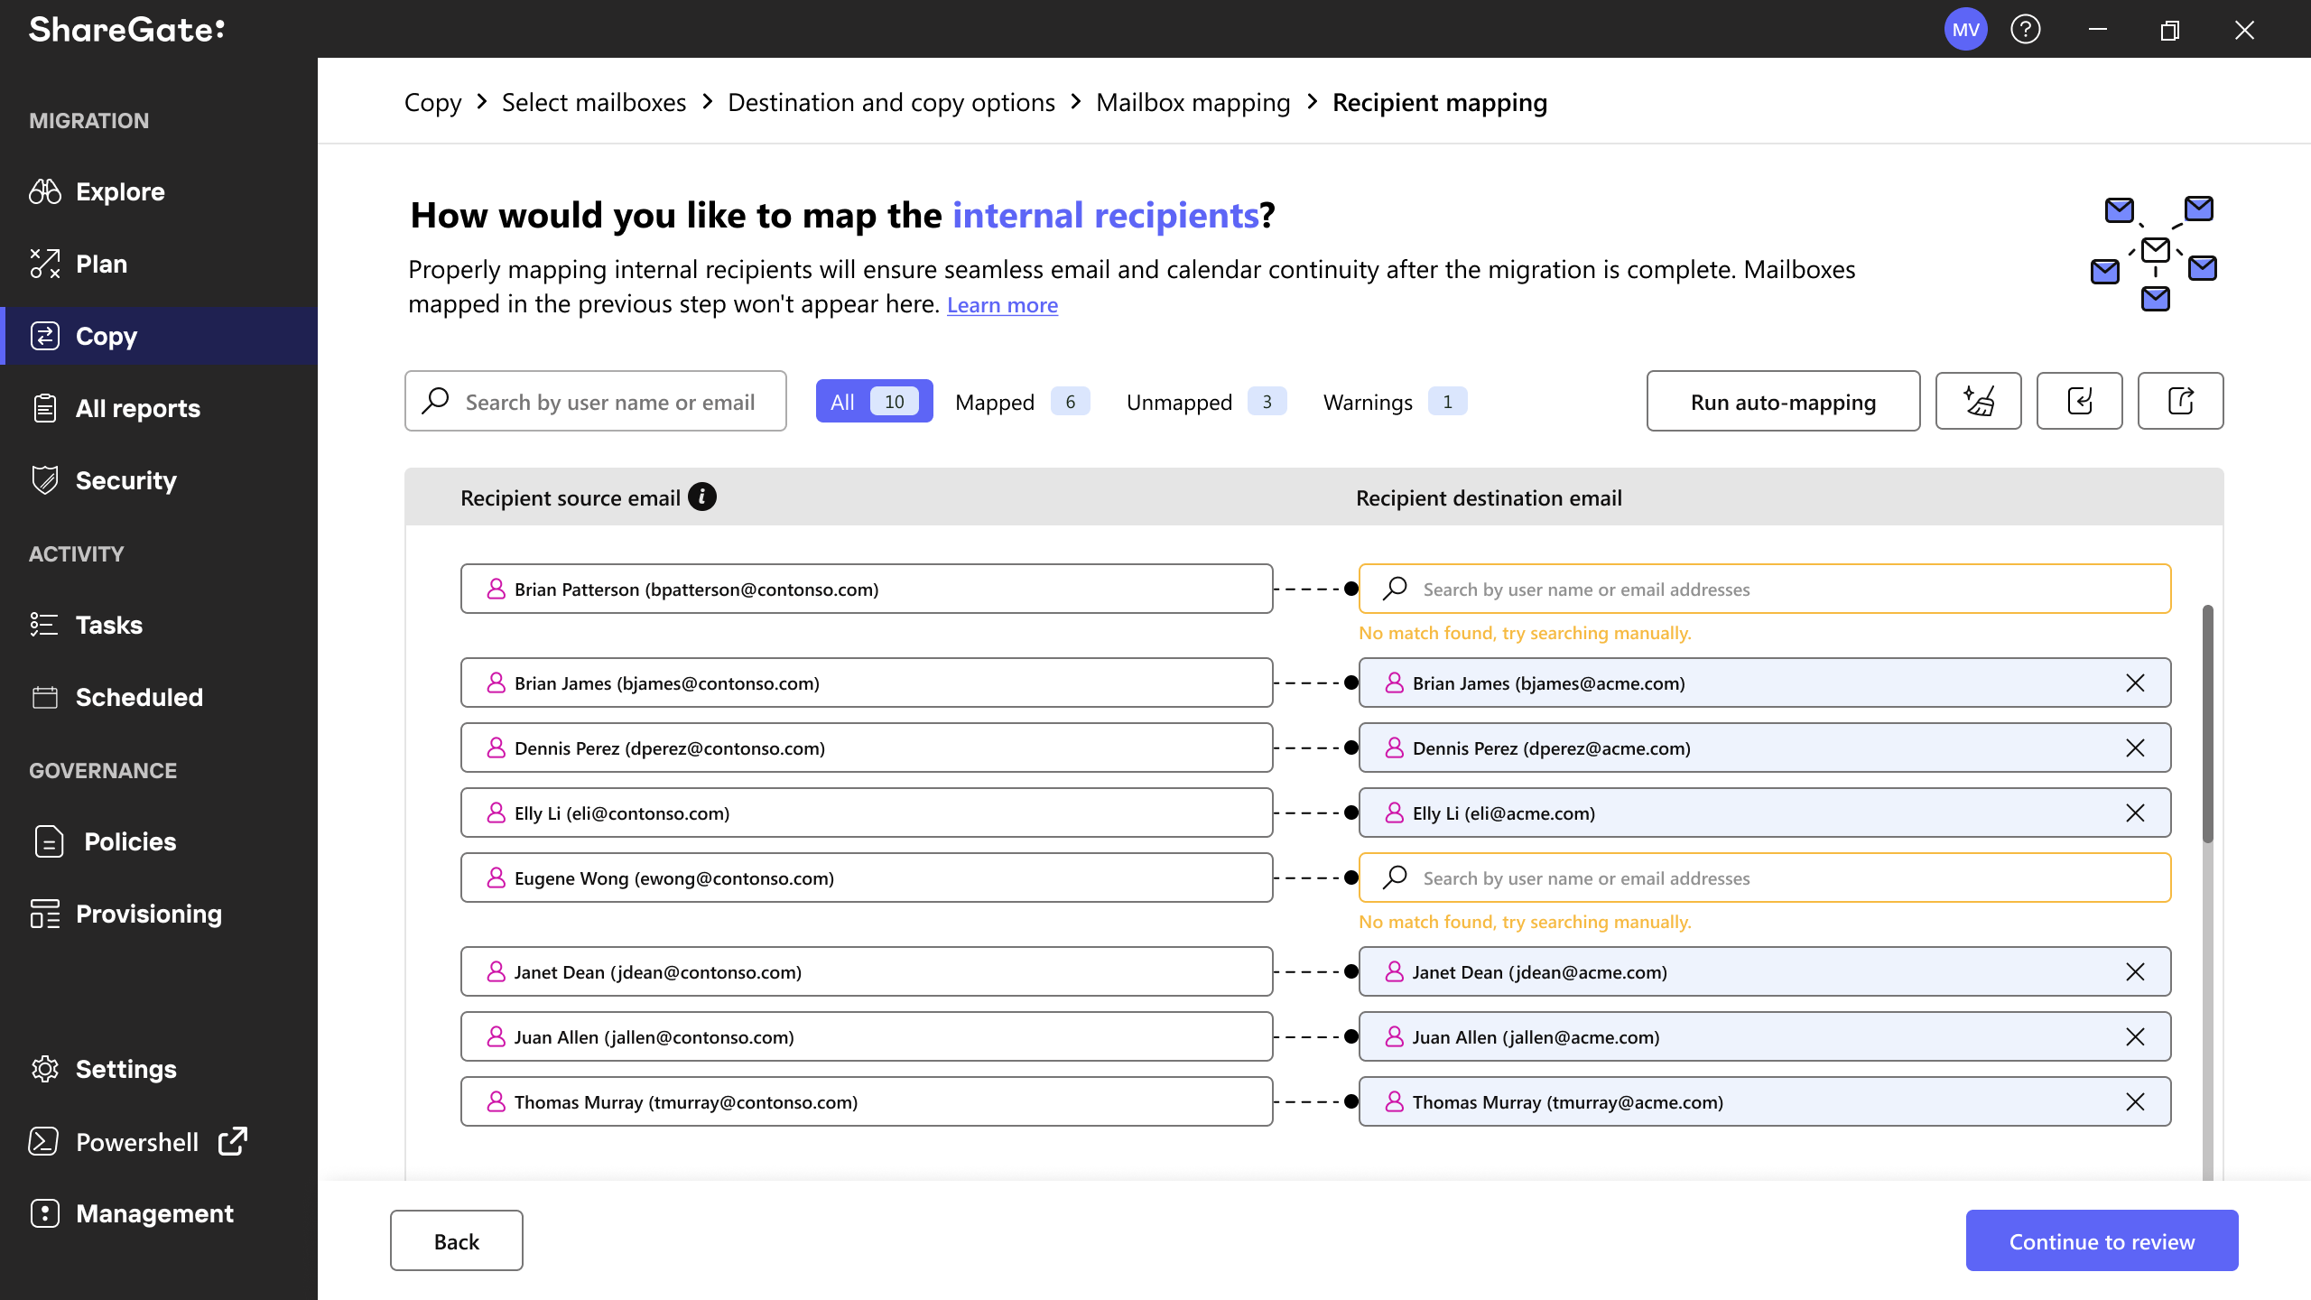Click Thomas Murray source email row
2311x1300 pixels.
(x=867, y=1101)
